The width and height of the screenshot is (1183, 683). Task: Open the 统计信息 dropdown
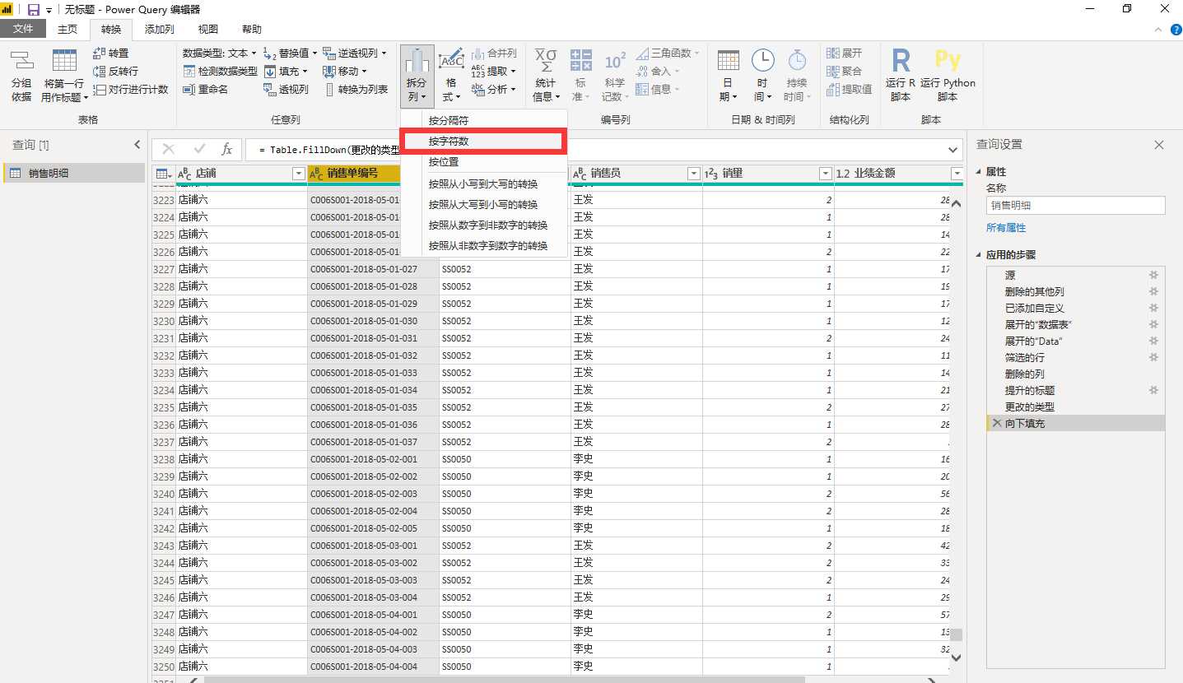(x=545, y=76)
